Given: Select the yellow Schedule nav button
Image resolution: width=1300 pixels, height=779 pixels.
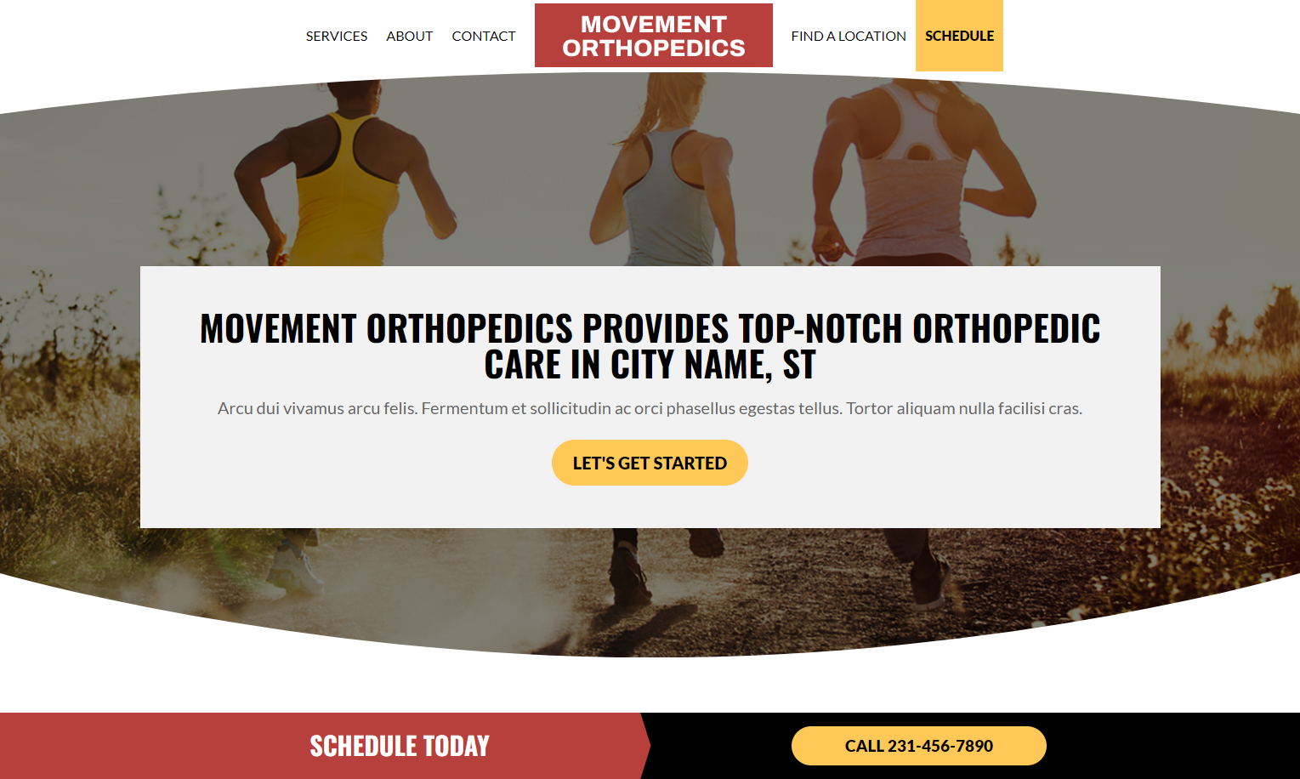Looking at the screenshot, I should (x=959, y=36).
